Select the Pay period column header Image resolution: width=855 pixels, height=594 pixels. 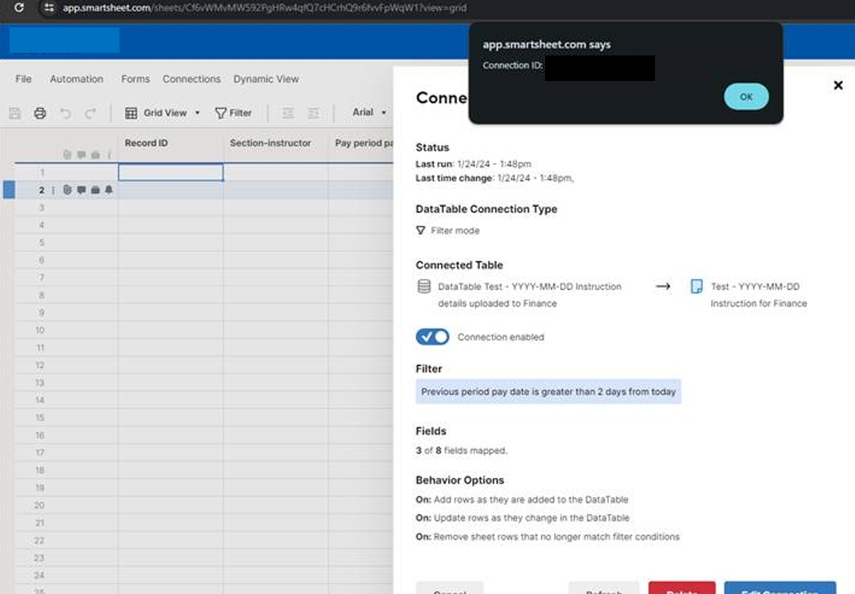pos(361,143)
